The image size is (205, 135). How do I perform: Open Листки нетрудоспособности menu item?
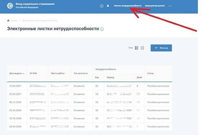(x=128, y=6)
